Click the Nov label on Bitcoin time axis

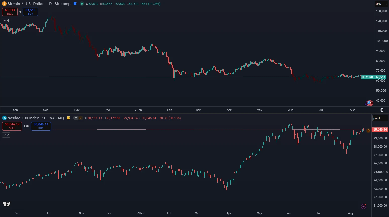tap(77, 110)
